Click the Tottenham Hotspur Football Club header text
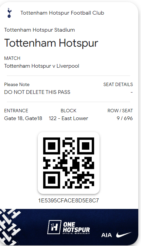Screen dimensions: 141x246 tap(62, 13)
